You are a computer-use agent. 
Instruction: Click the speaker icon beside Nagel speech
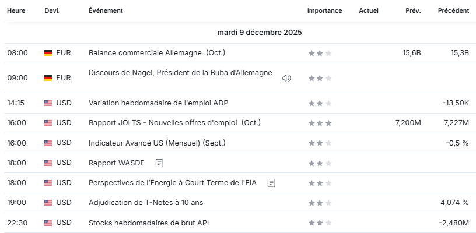(x=286, y=78)
